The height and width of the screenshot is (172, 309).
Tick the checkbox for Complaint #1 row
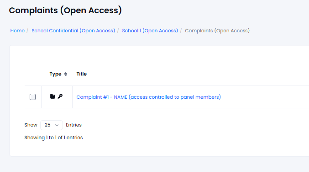pos(32,97)
